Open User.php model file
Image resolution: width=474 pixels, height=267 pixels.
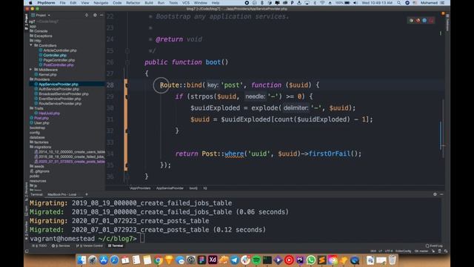click(41, 123)
